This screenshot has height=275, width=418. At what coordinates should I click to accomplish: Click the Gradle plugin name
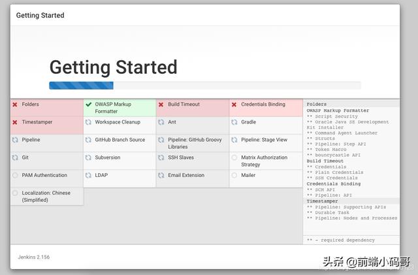(248, 122)
